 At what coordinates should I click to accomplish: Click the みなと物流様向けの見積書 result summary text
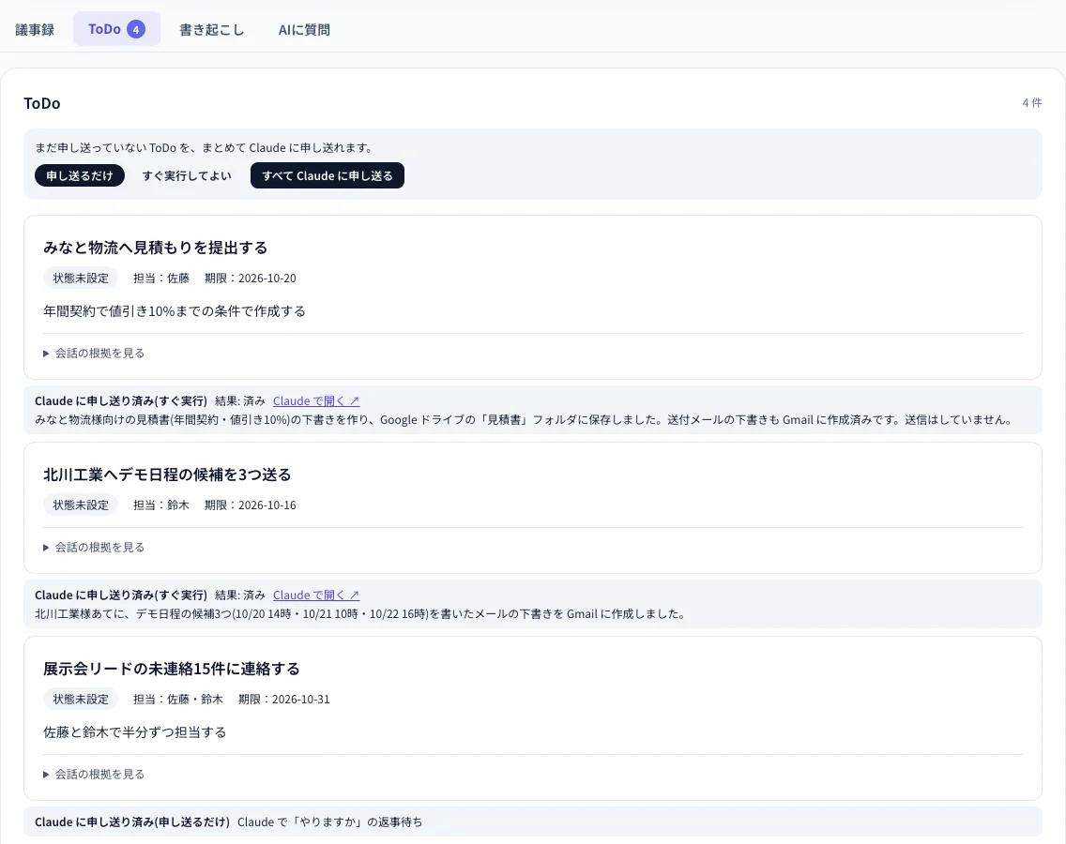(525, 420)
